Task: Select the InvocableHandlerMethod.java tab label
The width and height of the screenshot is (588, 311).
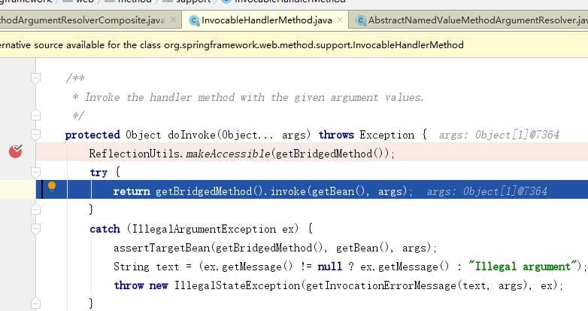Action: click(x=266, y=20)
